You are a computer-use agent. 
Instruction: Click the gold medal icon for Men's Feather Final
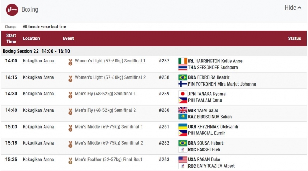pyautogui.click(x=70, y=161)
